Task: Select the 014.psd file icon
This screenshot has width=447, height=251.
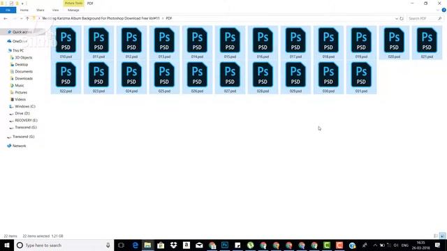Action: pyautogui.click(x=197, y=40)
